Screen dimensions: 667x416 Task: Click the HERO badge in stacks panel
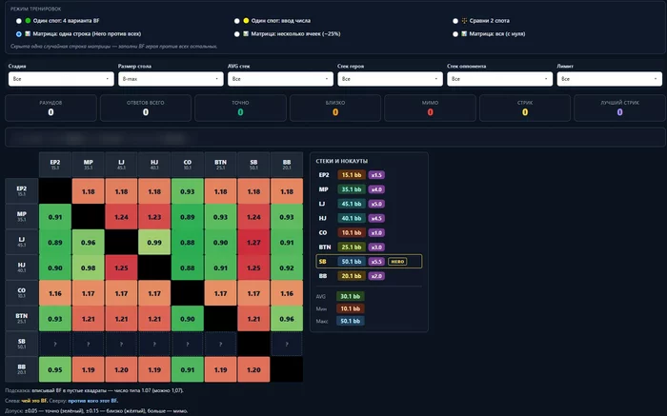click(x=397, y=262)
